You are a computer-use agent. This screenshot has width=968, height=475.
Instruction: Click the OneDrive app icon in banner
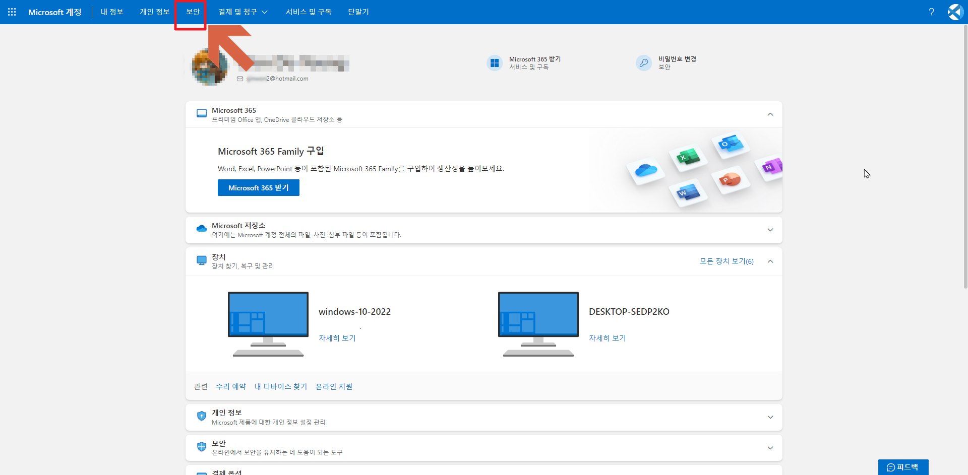click(646, 170)
